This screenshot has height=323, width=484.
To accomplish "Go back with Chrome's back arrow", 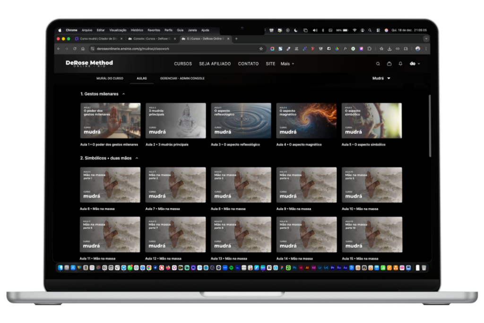I will point(59,49).
